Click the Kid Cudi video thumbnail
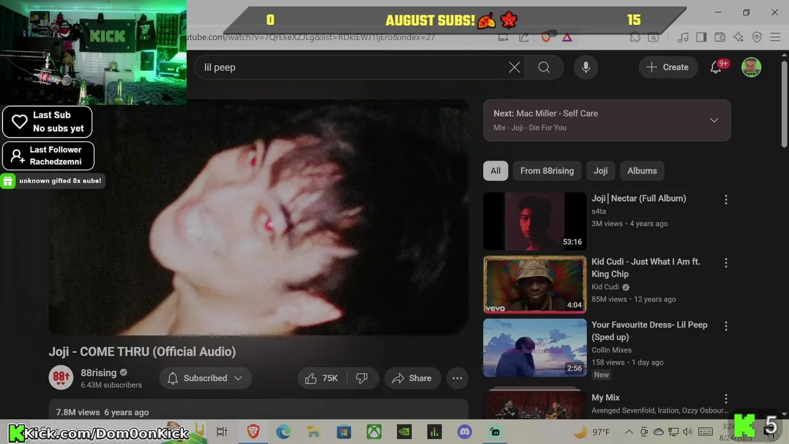This screenshot has width=789, height=444. click(534, 284)
